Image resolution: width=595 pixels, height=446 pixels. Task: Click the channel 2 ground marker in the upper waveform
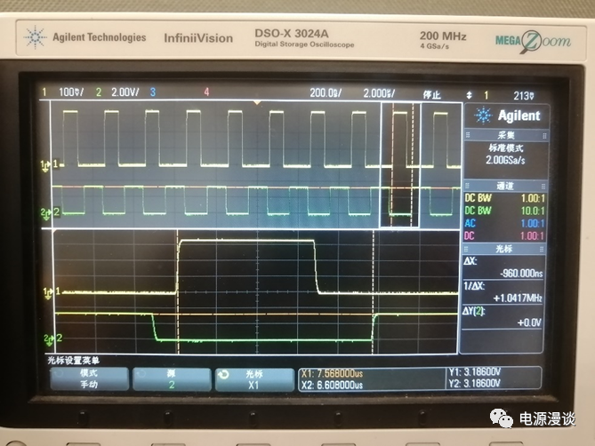(46, 212)
